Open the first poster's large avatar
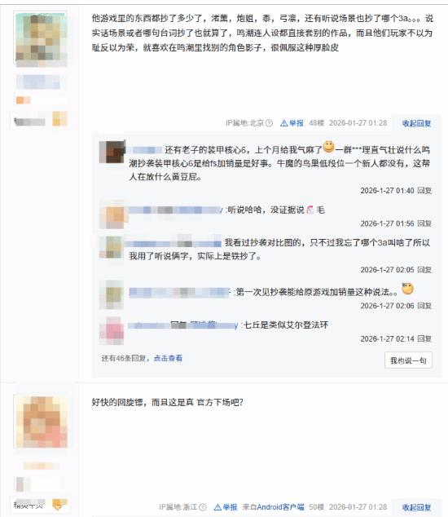Image resolution: width=448 pixels, height=517 pixels. point(41,38)
